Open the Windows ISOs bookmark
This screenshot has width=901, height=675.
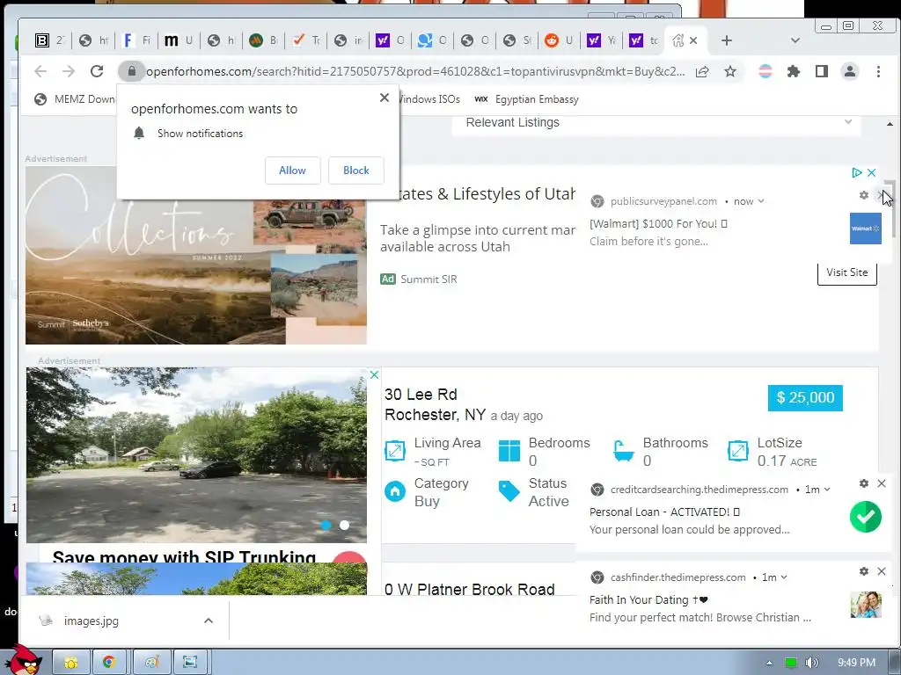[429, 99]
